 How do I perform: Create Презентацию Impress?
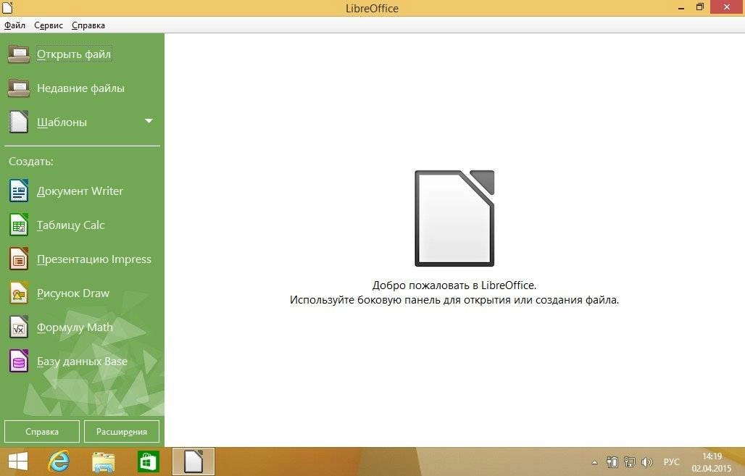[94, 259]
